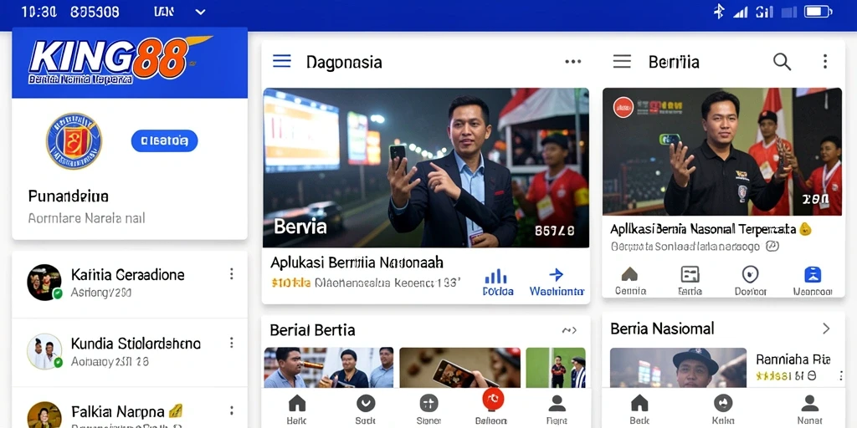This screenshot has width=857, height=428.
Task: Click Aplukasi Bertiia Nasonaah headline
Action: point(357,262)
